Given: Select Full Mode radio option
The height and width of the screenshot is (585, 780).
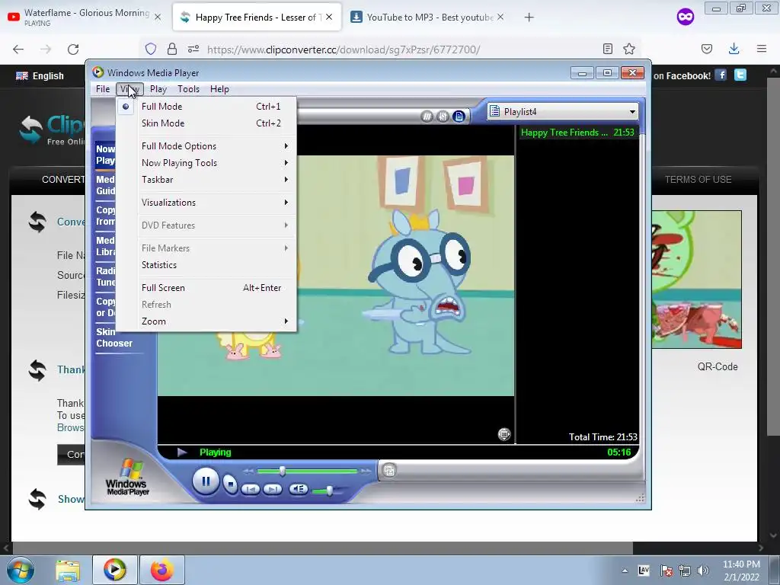Looking at the screenshot, I should click(206, 107).
